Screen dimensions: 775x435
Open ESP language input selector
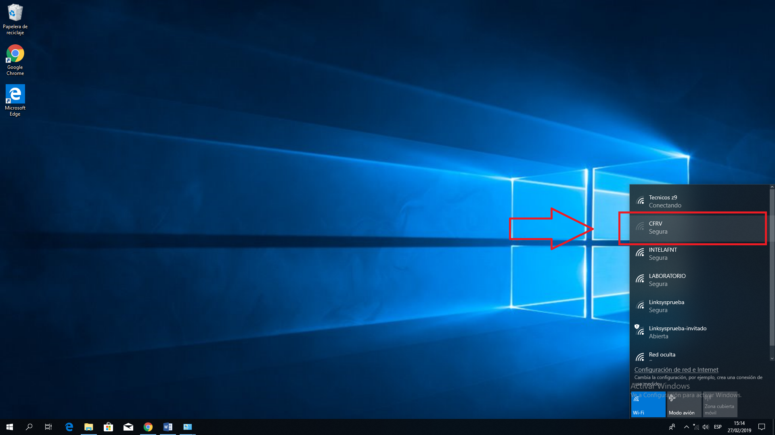(718, 427)
